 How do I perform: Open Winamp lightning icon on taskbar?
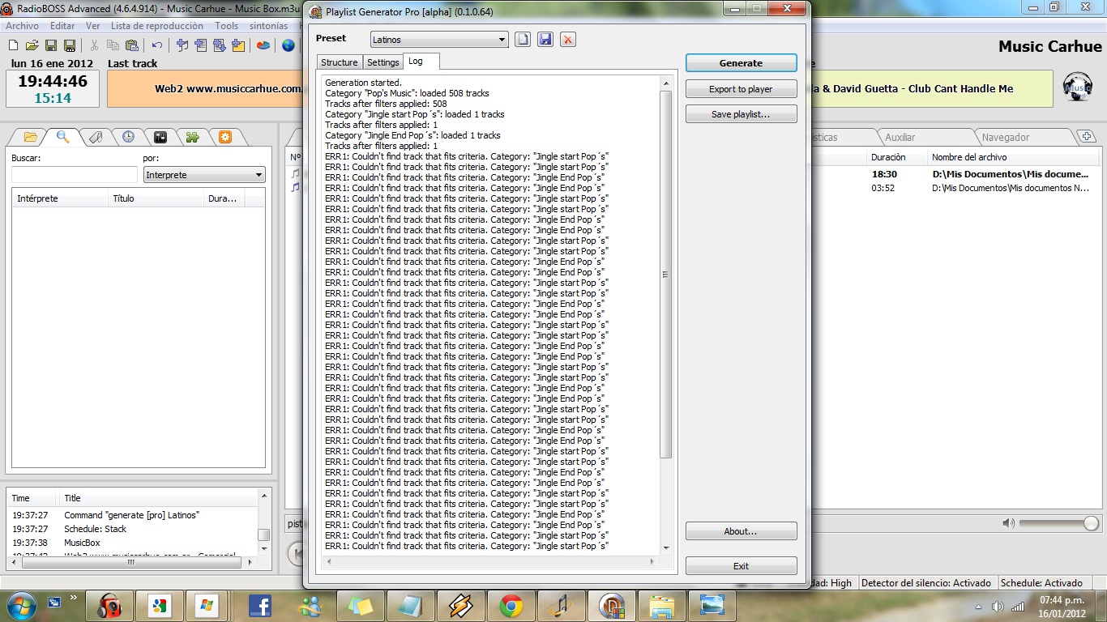coord(460,606)
